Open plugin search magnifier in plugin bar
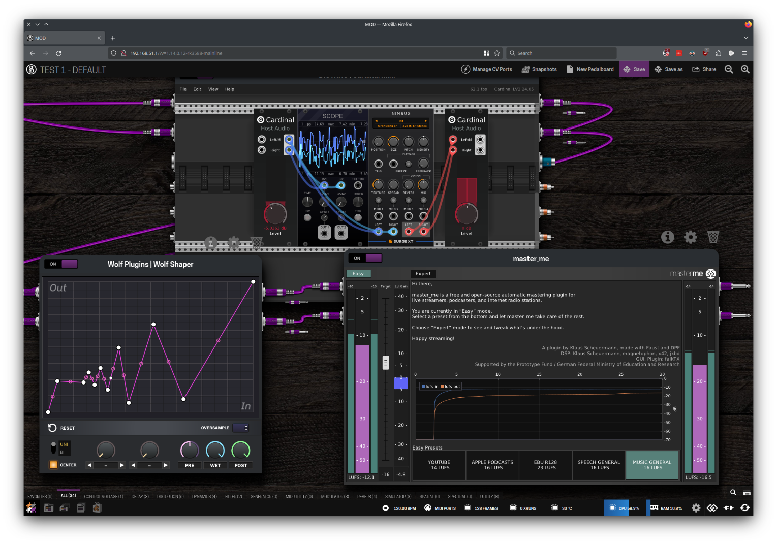This screenshot has width=777, height=544. click(733, 492)
